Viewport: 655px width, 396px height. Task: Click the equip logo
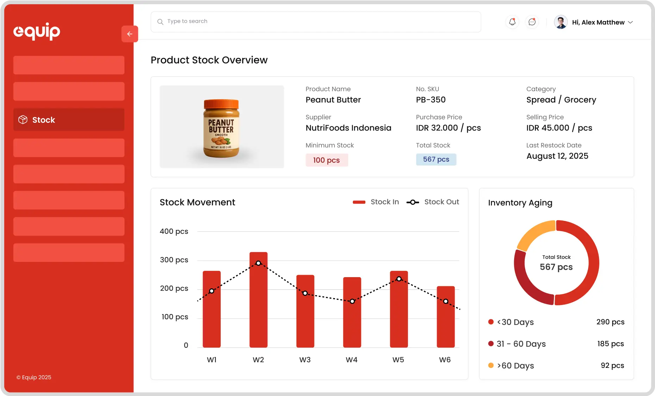point(37,31)
